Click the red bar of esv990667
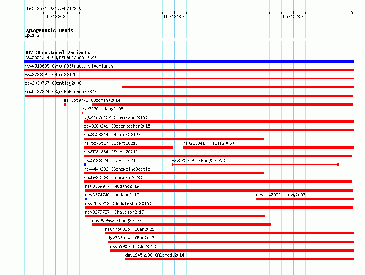 coord(182,225)
